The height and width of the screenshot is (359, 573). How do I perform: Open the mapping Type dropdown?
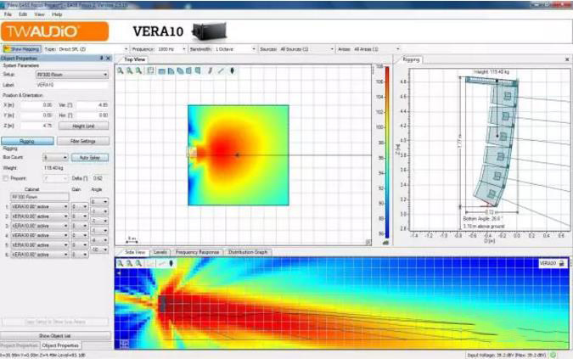tap(126, 49)
